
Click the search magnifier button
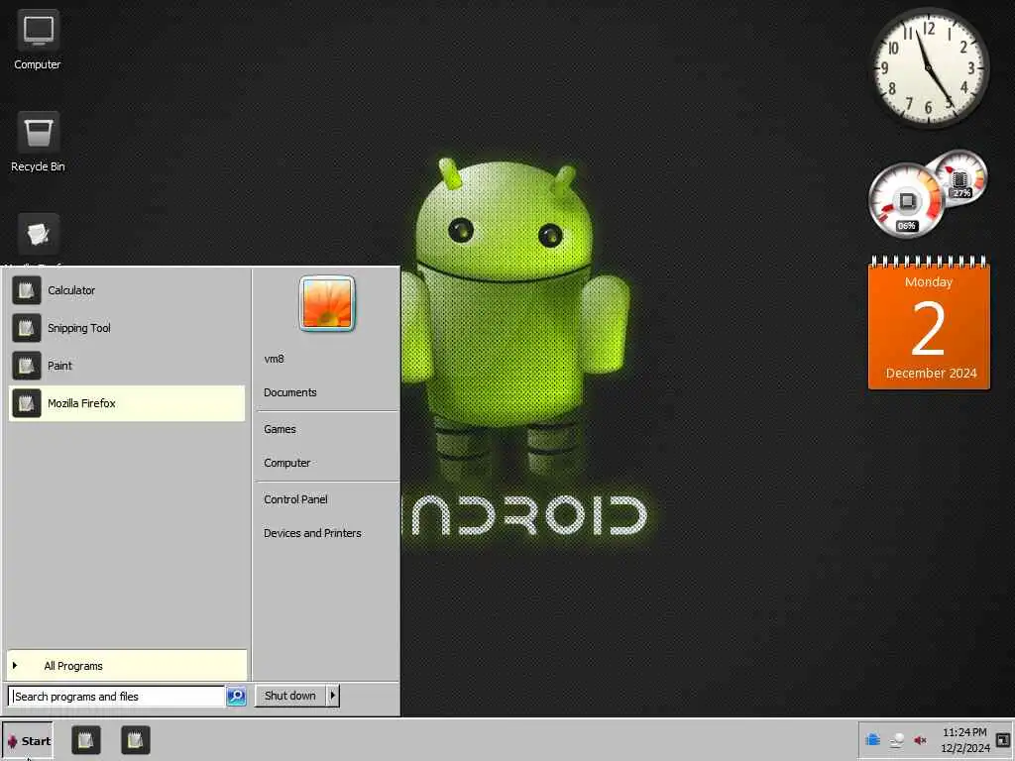[x=236, y=697]
